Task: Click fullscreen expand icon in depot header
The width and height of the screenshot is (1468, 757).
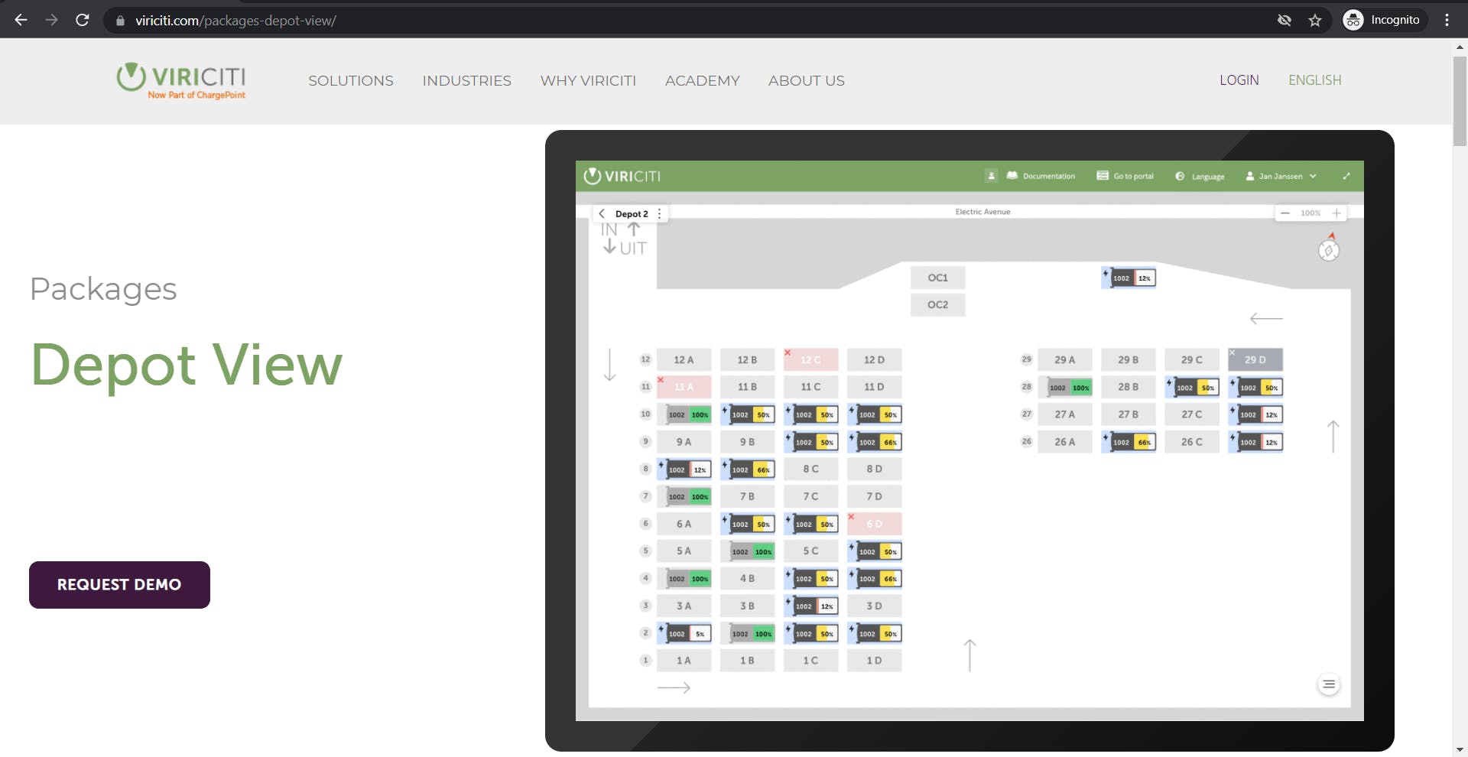Action: coord(1346,176)
